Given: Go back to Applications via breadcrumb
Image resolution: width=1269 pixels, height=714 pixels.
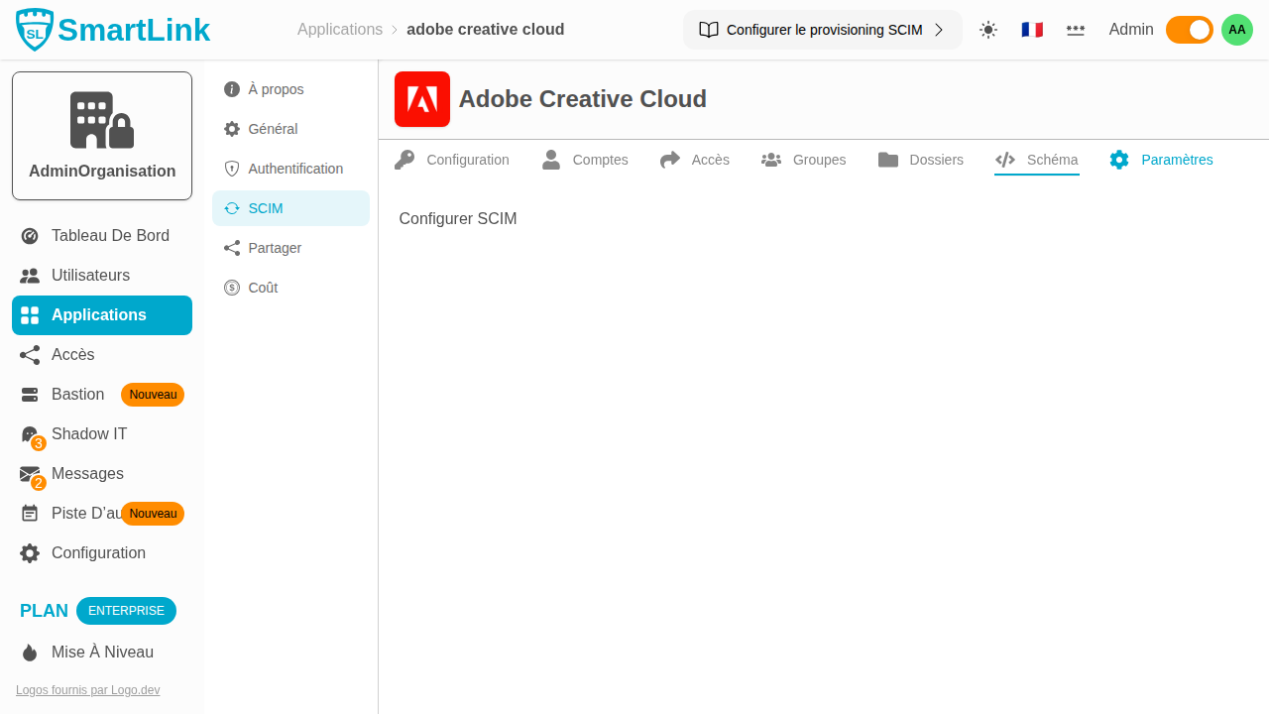Looking at the screenshot, I should pos(340,30).
